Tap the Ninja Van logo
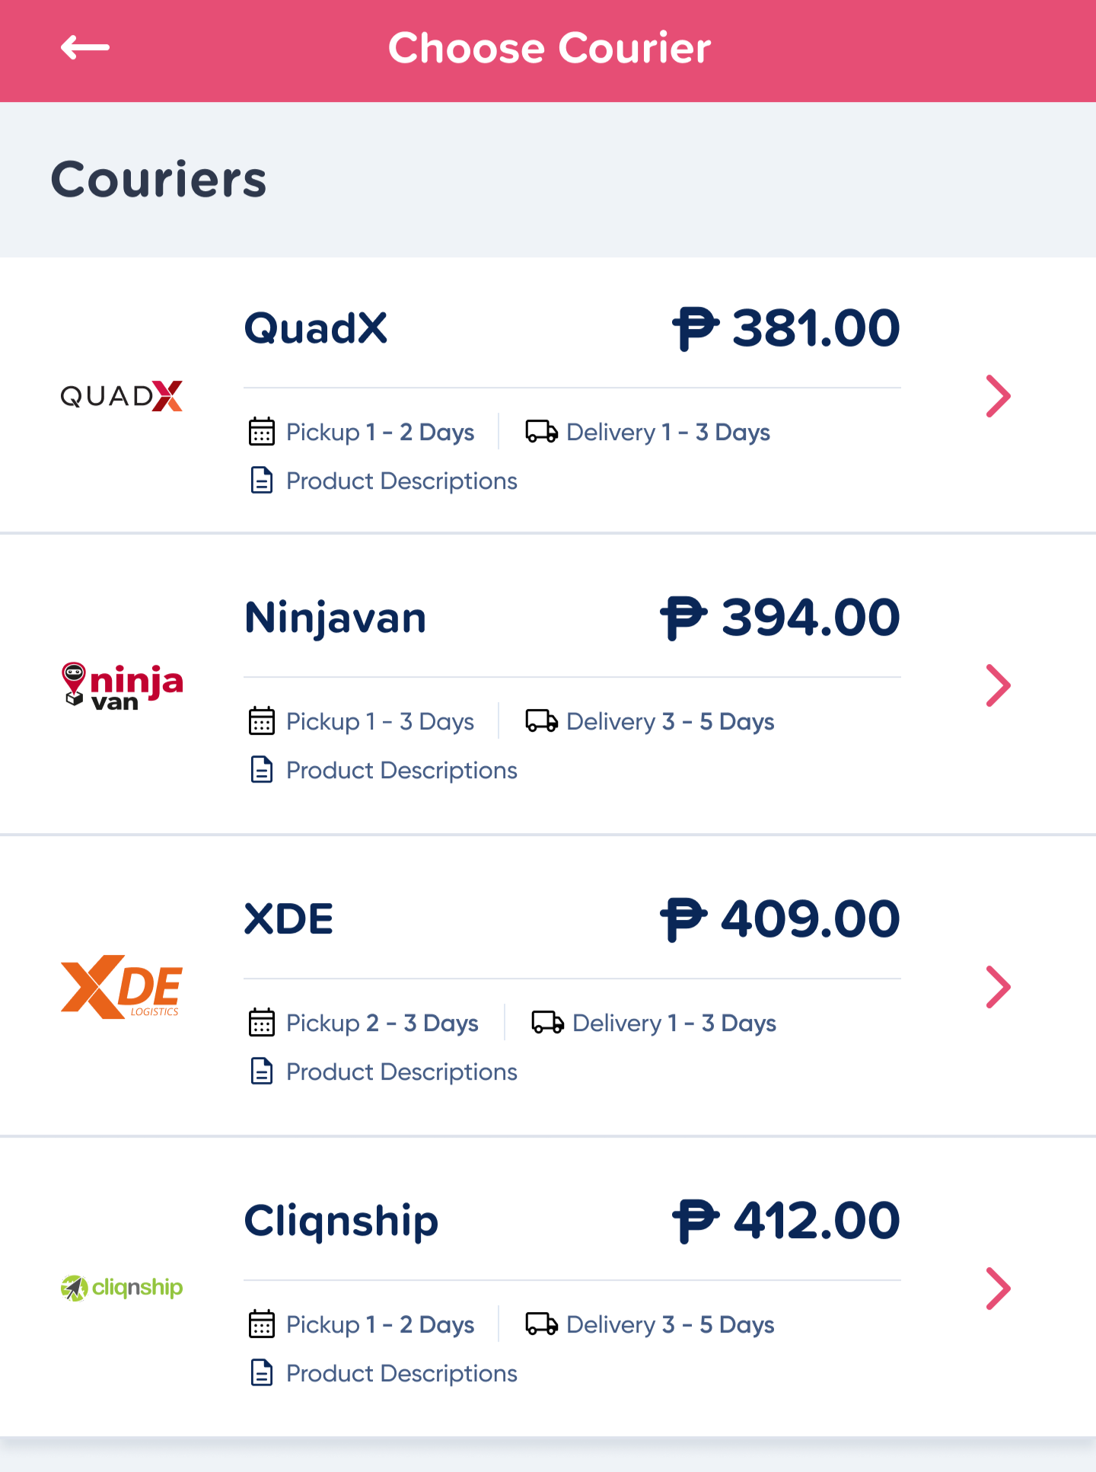1096x1472 pixels. pyautogui.click(x=122, y=686)
